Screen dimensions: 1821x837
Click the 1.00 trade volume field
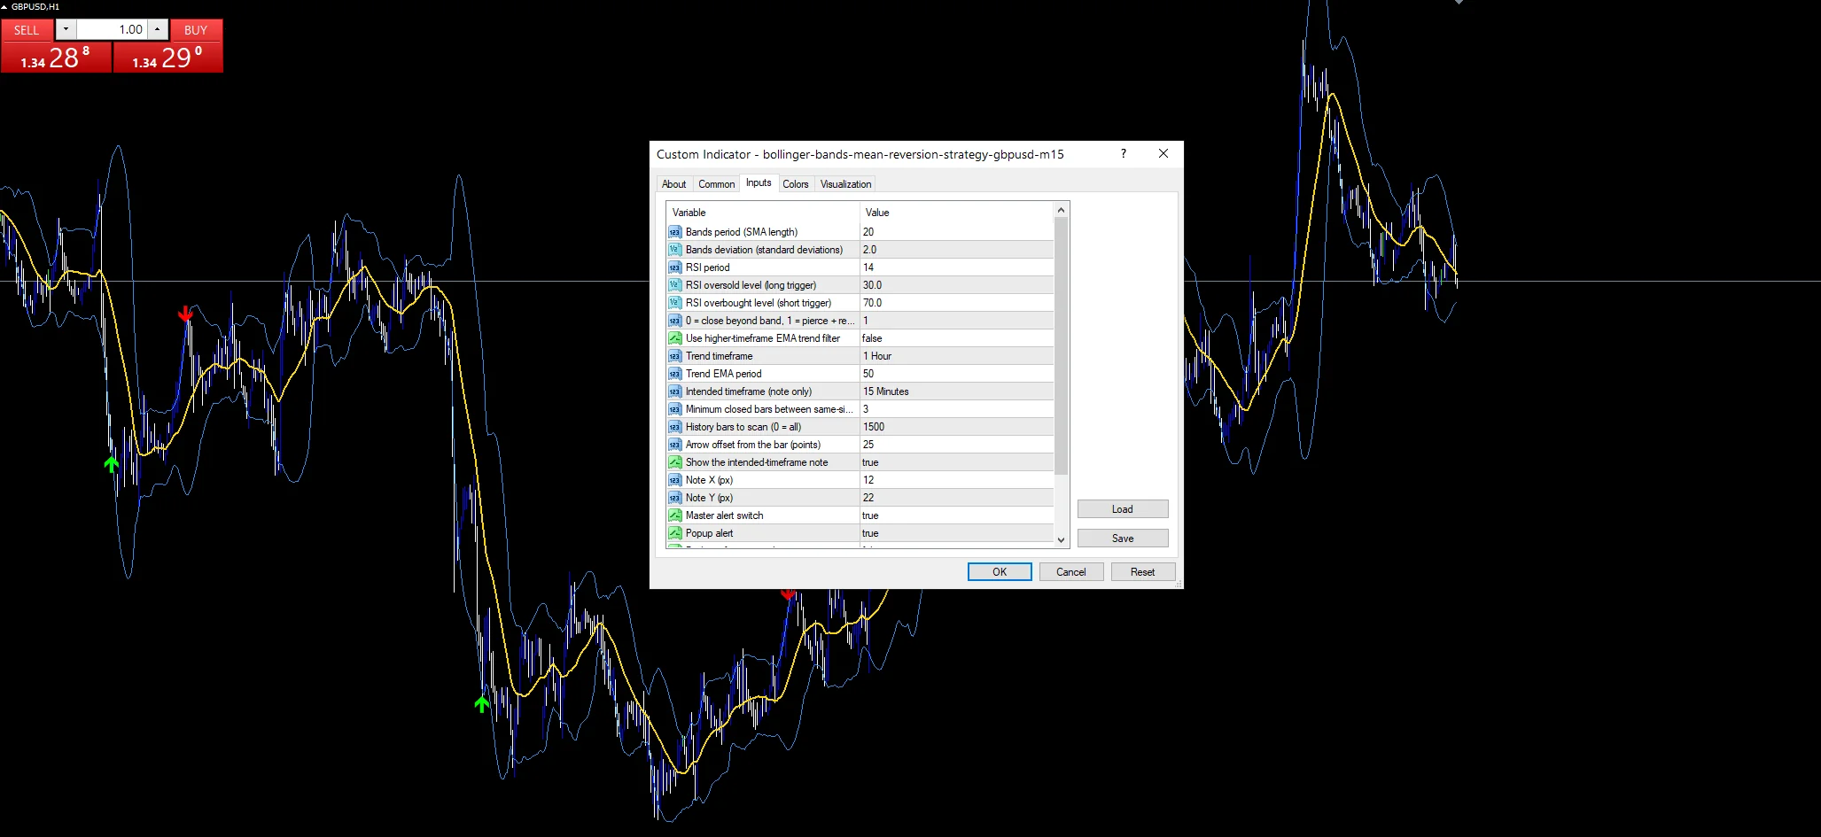(112, 29)
